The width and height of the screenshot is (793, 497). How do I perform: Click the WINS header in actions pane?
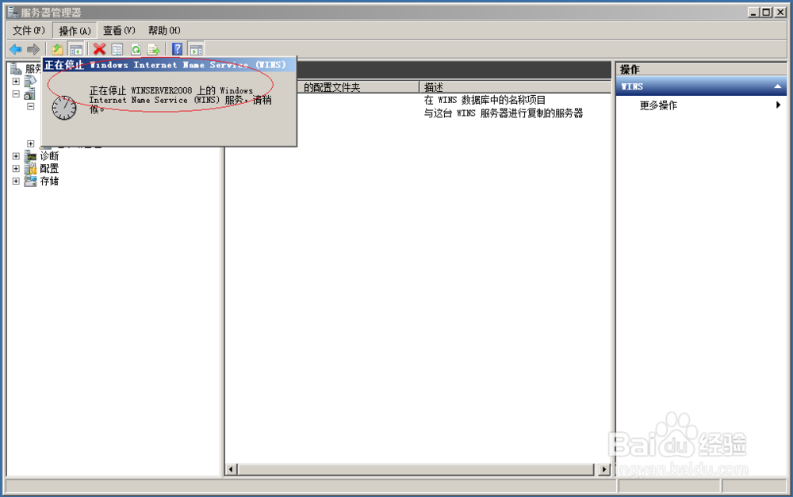[x=701, y=86]
